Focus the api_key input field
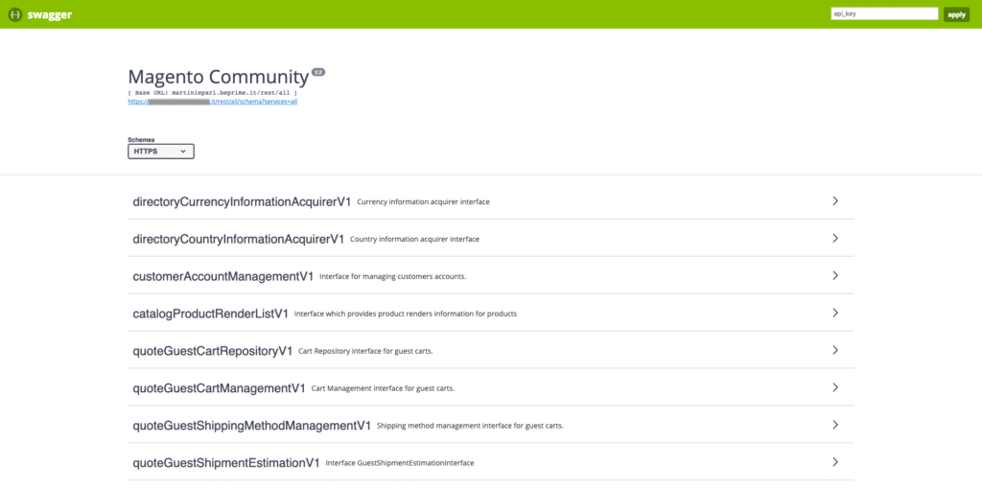 (884, 13)
